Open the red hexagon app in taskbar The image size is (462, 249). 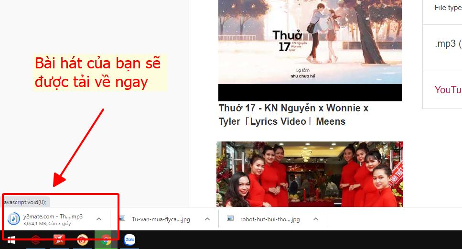click(35, 240)
